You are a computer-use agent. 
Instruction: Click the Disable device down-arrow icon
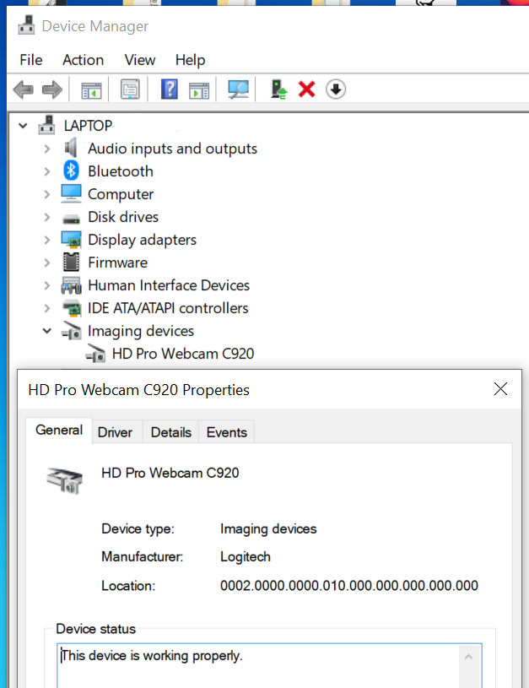pyautogui.click(x=336, y=89)
